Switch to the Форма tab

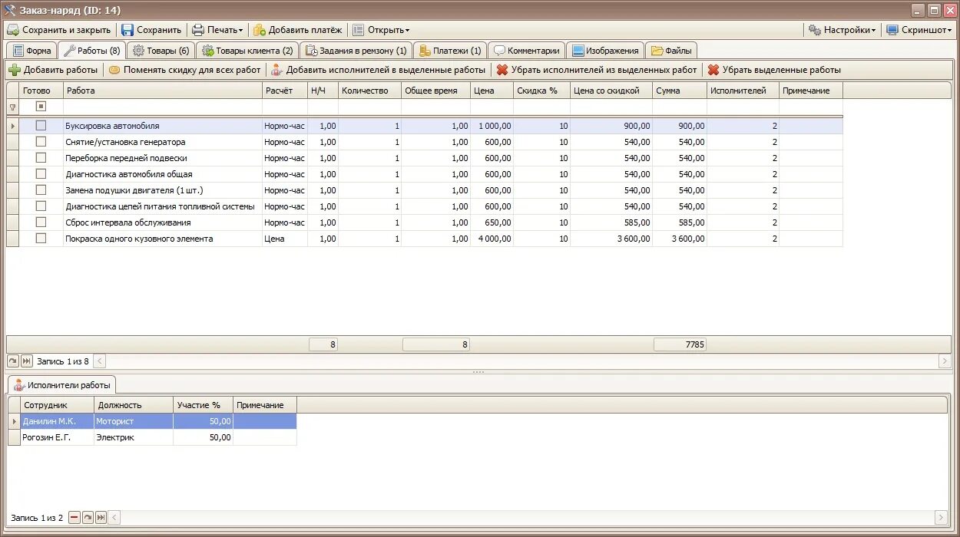point(32,51)
